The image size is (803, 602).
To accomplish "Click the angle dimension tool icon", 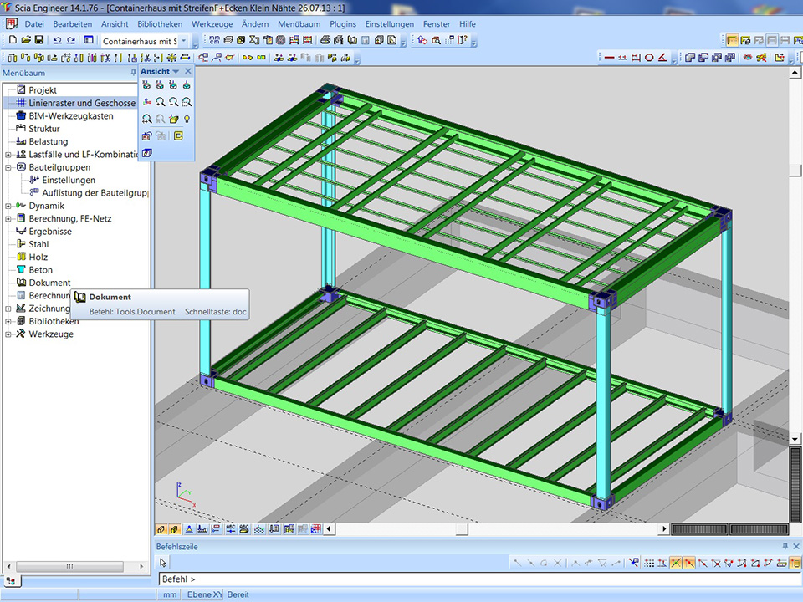I will pos(662,58).
